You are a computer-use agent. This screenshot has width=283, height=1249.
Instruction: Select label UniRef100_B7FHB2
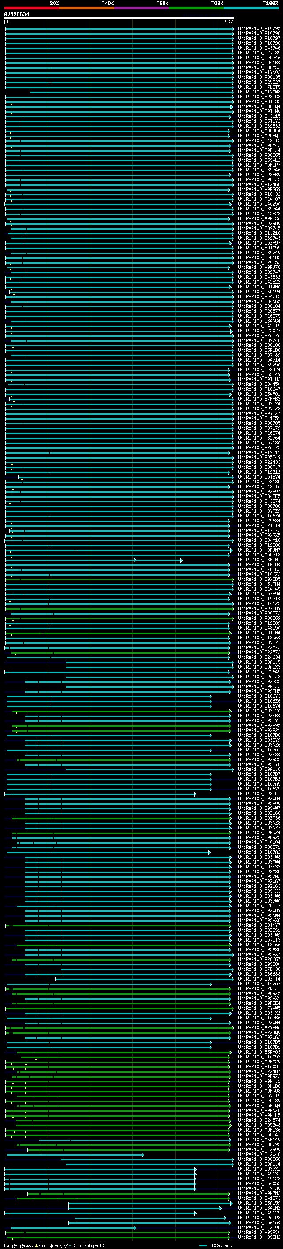(259, 399)
